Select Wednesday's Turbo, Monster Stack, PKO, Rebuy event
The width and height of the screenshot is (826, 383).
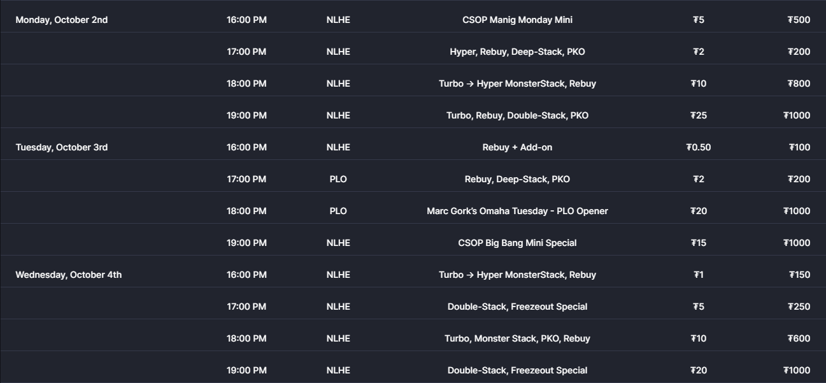[517, 338]
